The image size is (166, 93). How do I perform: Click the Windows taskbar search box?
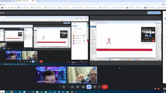2,92
